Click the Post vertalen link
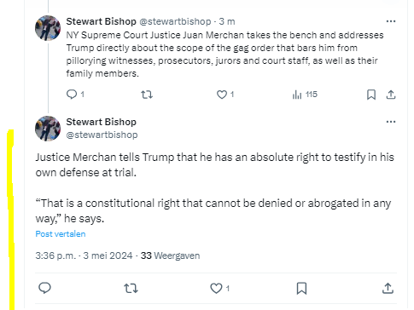This screenshot has height=310, width=414. (61, 234)
